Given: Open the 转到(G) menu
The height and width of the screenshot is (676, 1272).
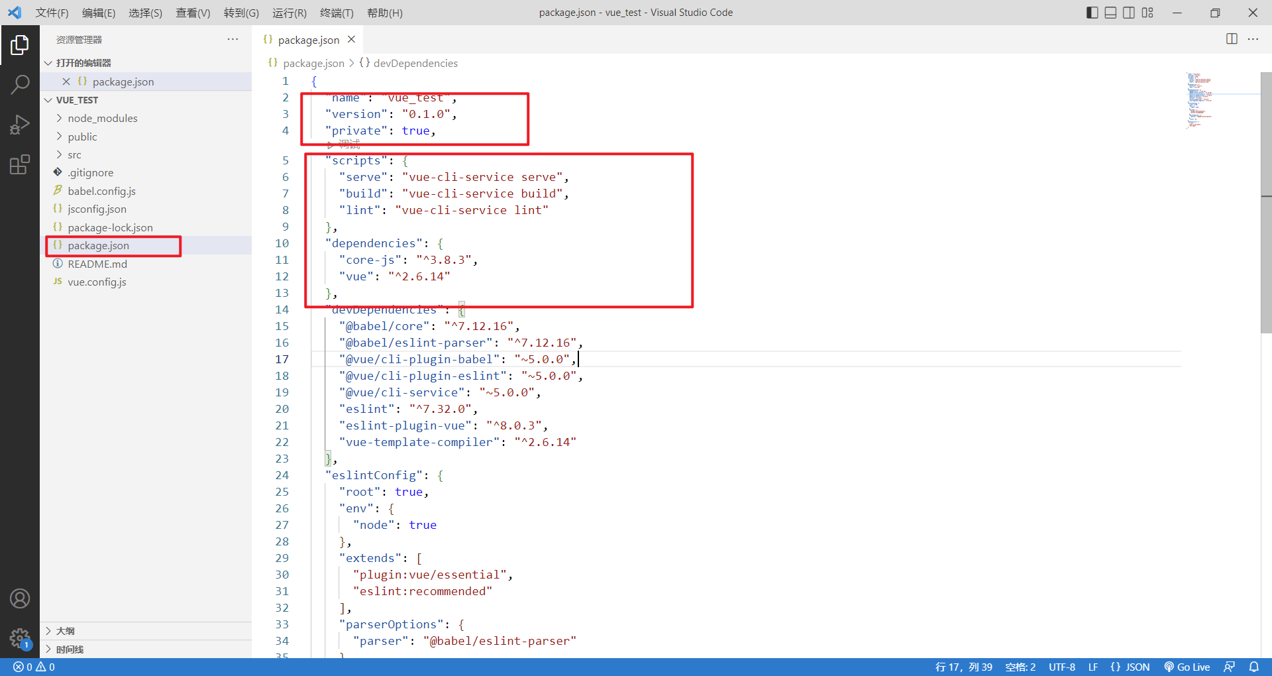Looking at the screenshot, I should (x=241, y=13).
